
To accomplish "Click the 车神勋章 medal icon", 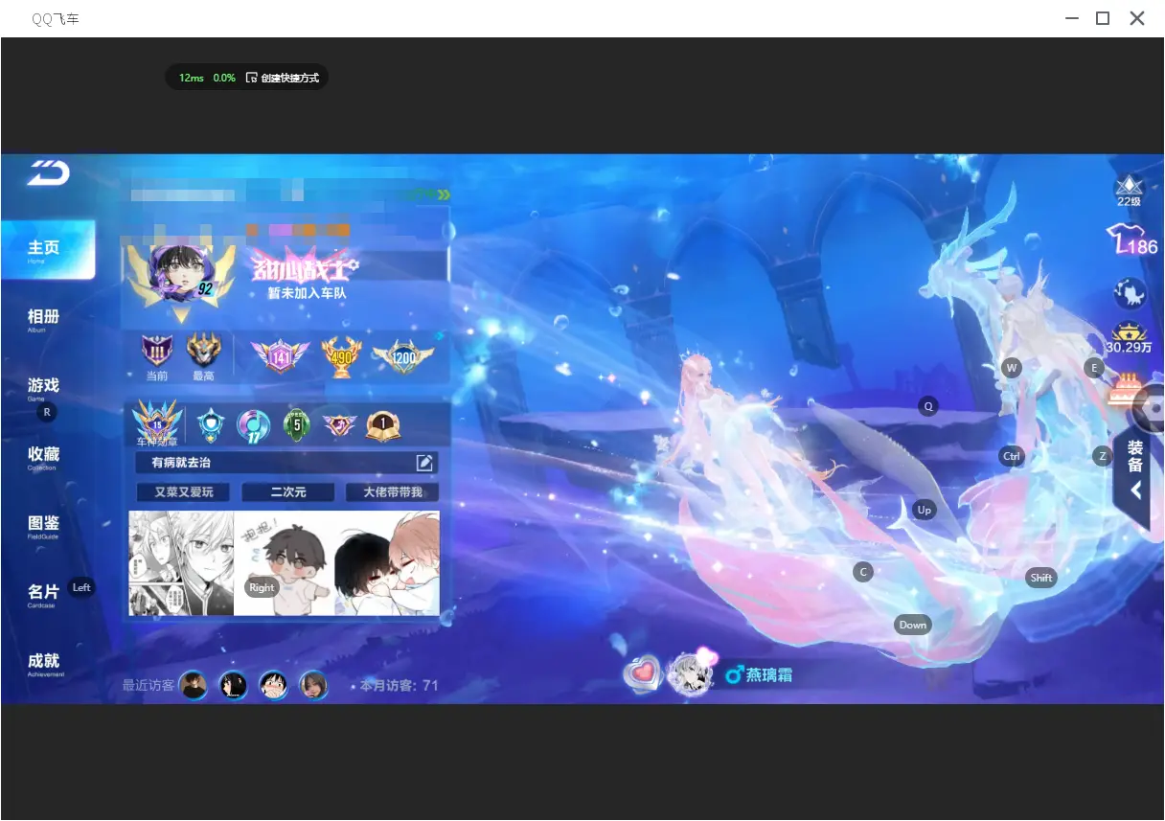I will 157,423.
